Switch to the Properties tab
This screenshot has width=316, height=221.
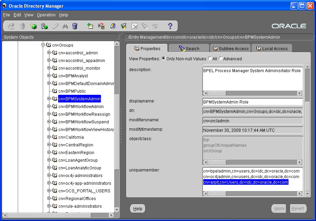147,48
